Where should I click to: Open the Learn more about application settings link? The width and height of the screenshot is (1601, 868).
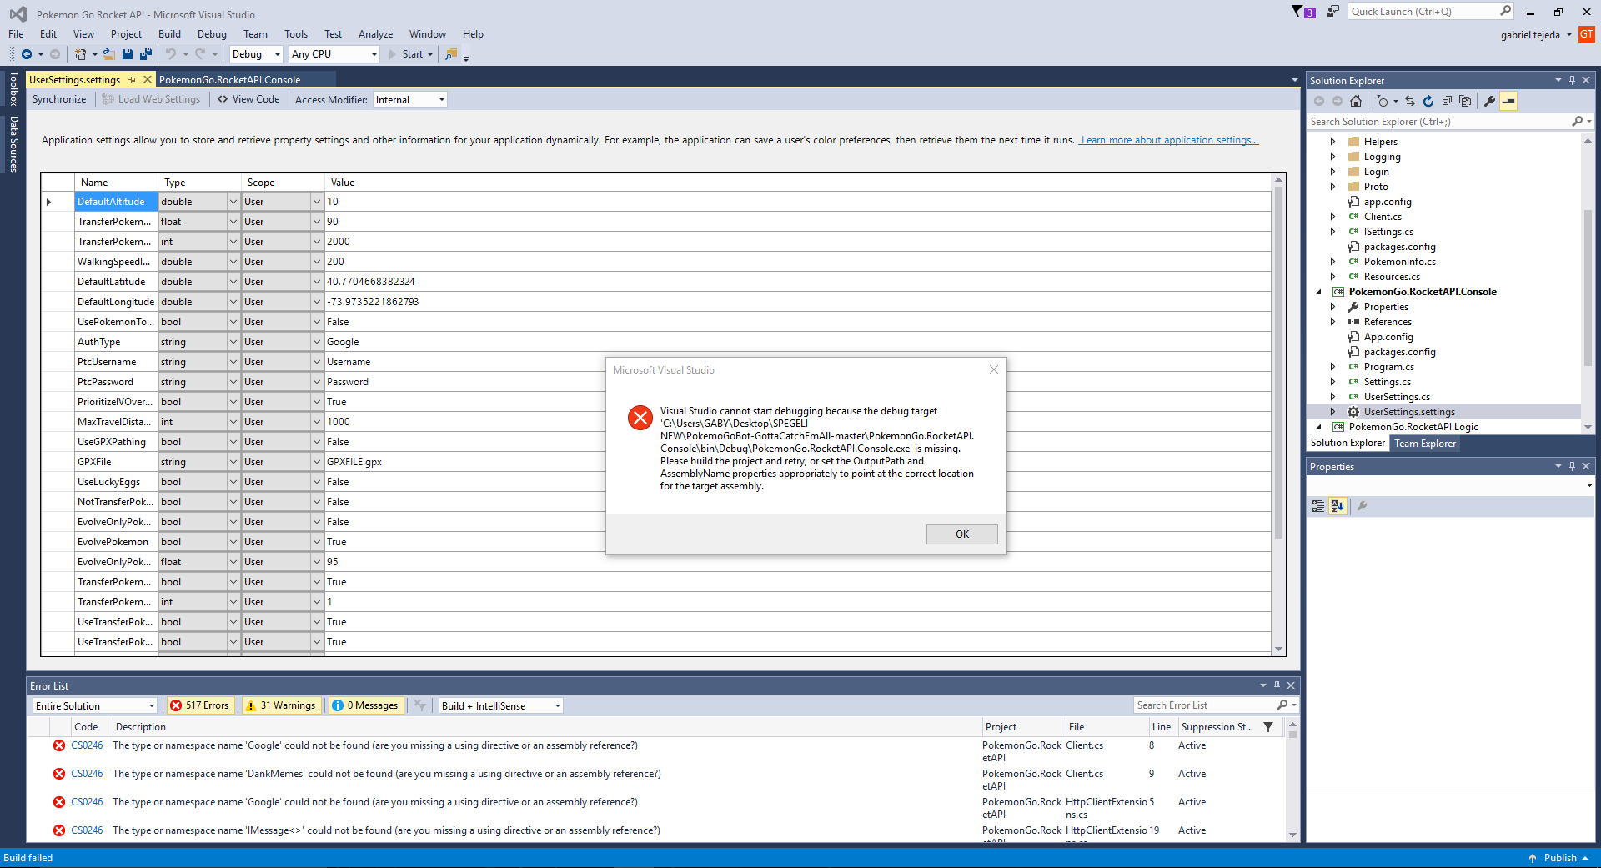click(1169, 140)
